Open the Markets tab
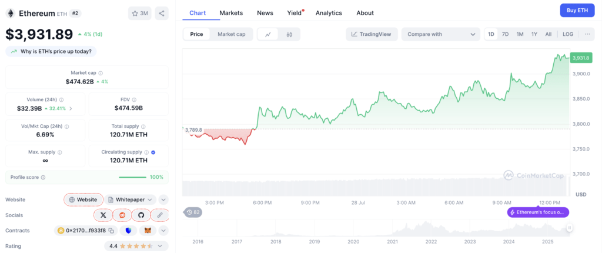602x253 pixels. [x=231, y=13]
